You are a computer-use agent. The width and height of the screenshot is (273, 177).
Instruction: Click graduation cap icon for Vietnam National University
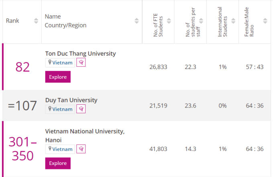(81, 149)
